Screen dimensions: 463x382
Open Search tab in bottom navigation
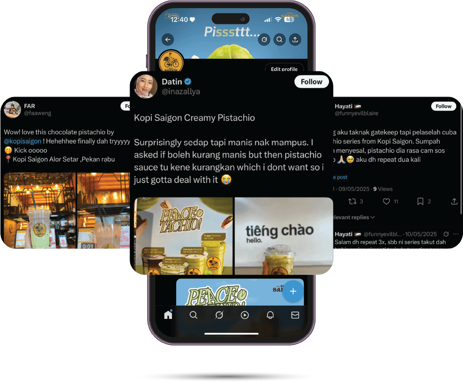click(193, 315)
